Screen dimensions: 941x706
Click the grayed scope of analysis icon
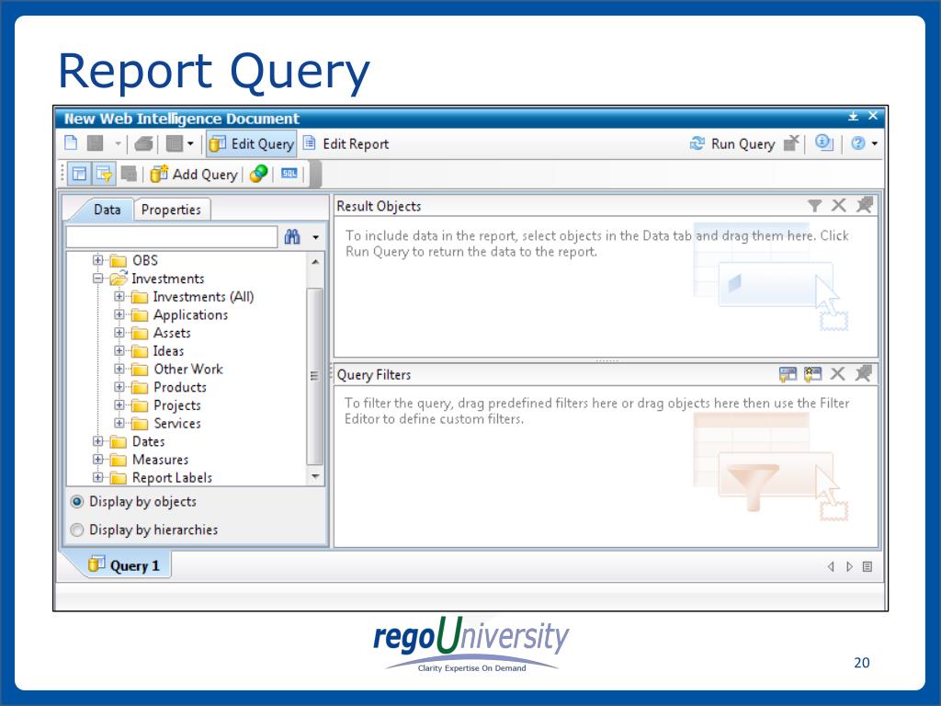pos(129,174)
